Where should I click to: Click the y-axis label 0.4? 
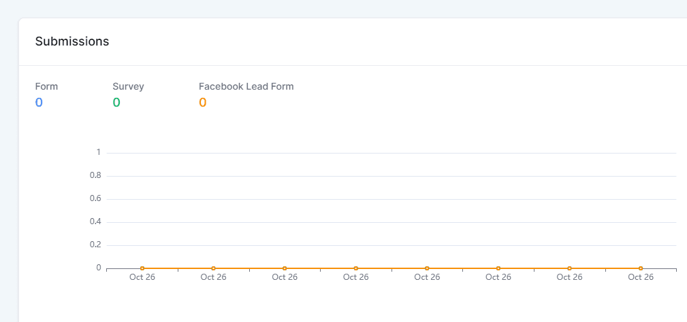pyautogui.click(x=95, y=222)
